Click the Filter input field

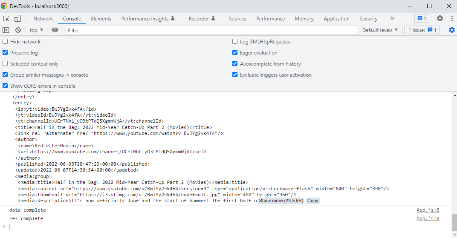[212, 30]
